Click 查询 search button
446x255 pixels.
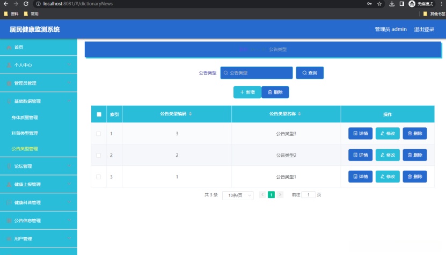(310, 73)
